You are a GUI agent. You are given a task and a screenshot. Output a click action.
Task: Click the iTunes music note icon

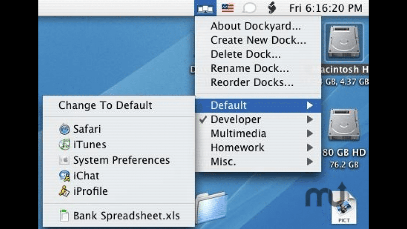64,144
